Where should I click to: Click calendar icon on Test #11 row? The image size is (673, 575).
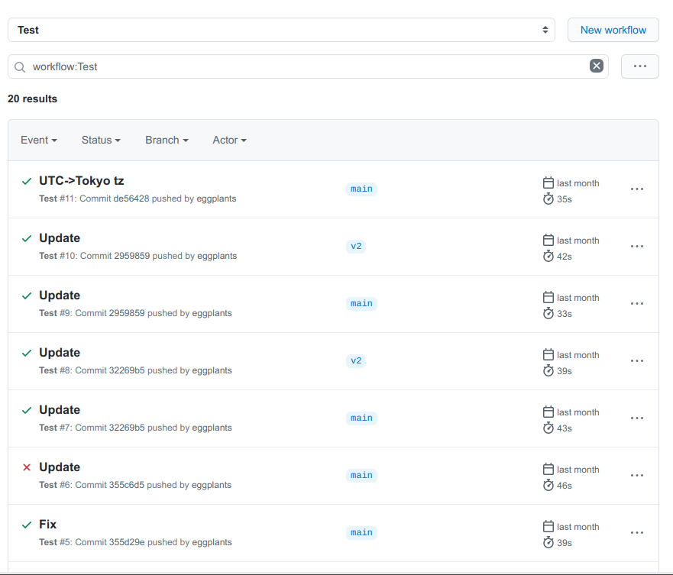(x=548, y=183)
